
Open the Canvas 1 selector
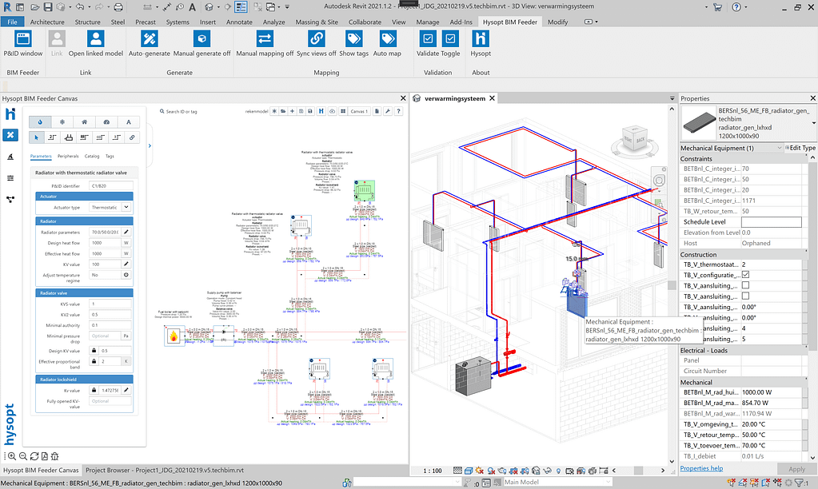pos(359,111)
